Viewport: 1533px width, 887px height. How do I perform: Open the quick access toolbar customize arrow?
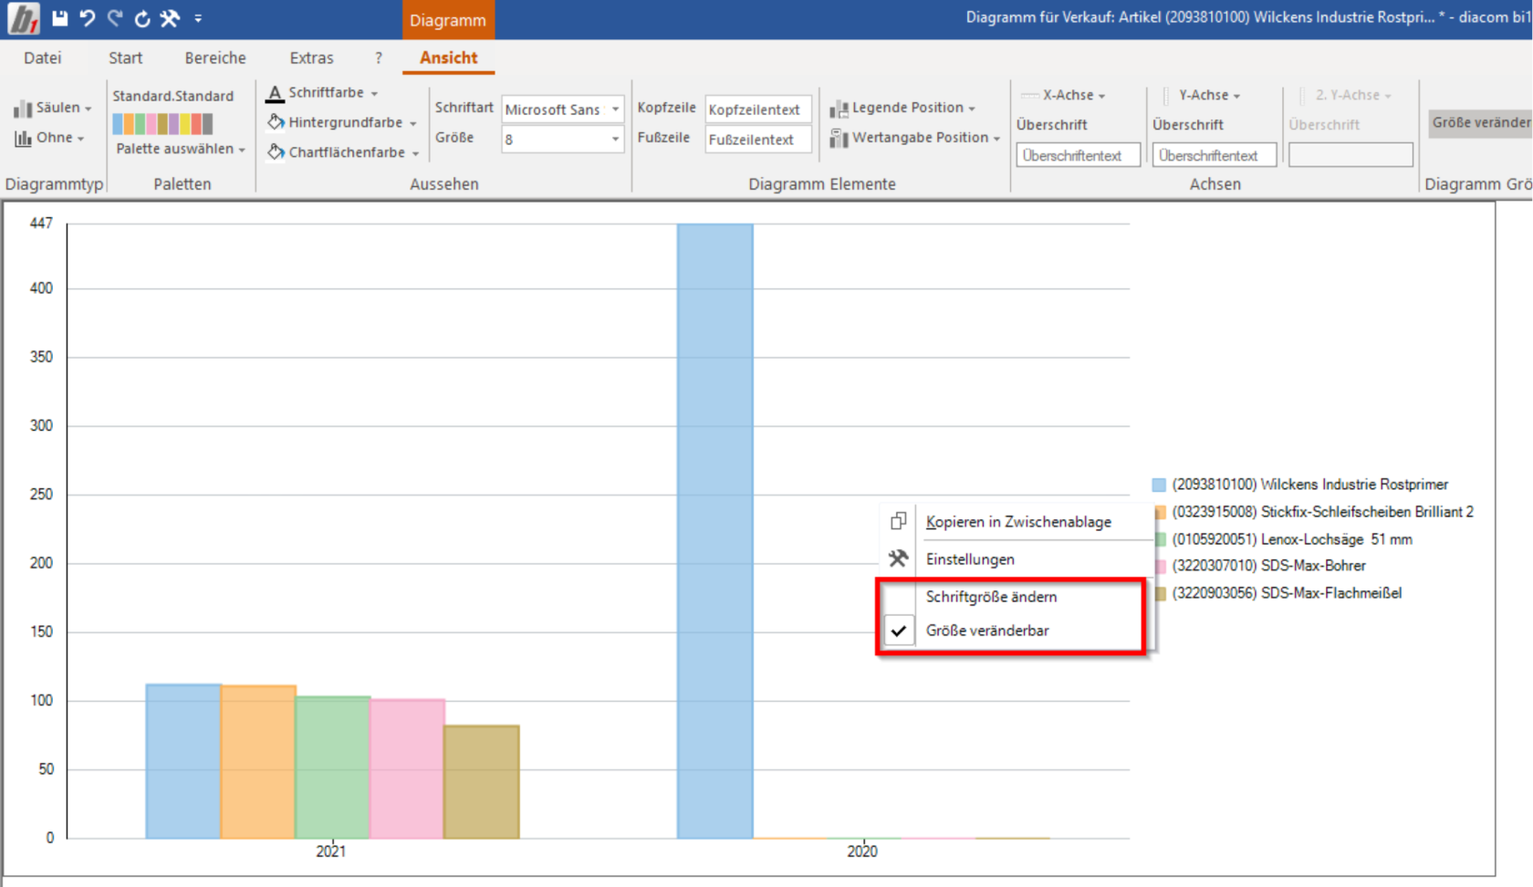[x=198, y=18]
